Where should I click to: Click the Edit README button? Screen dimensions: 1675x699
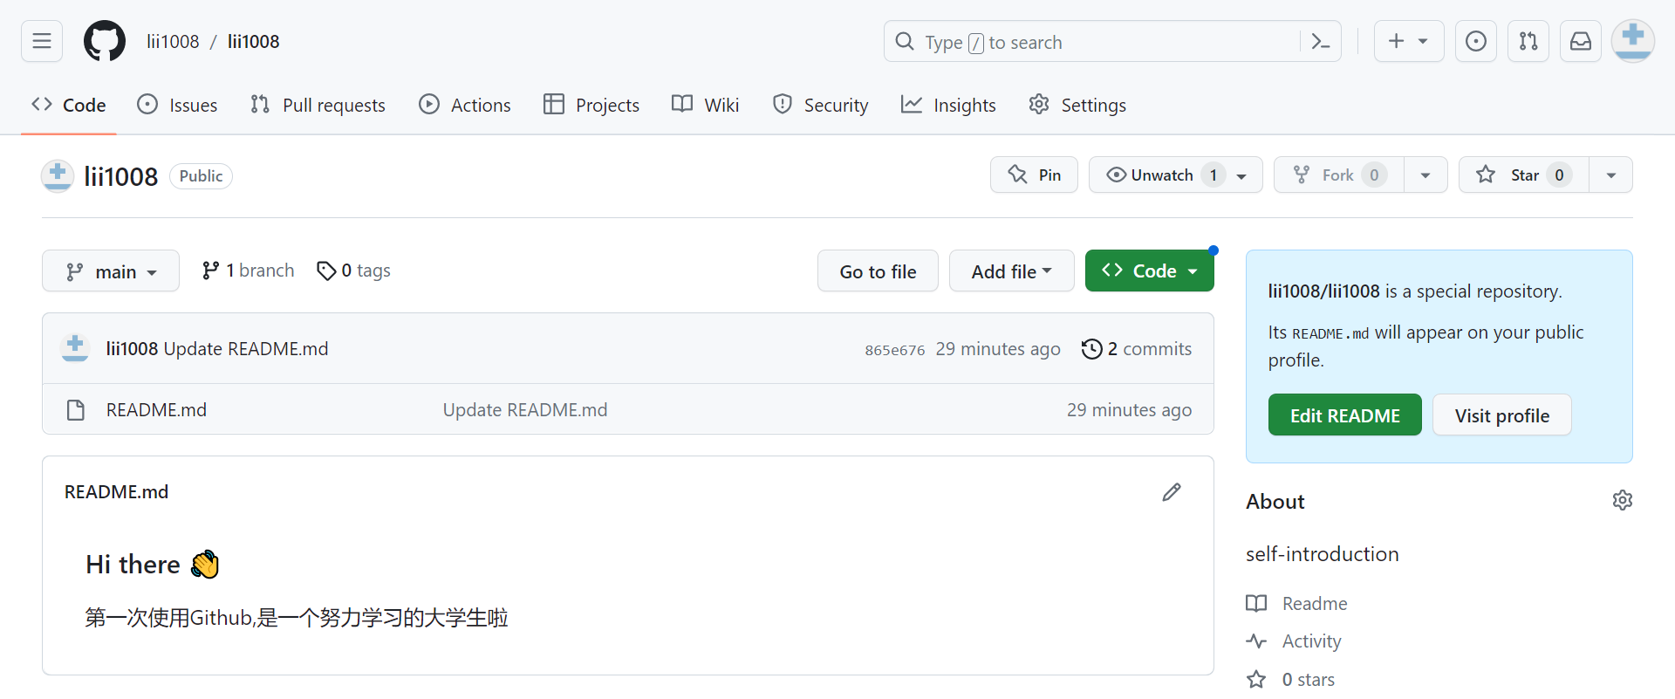click(1344, 415)
